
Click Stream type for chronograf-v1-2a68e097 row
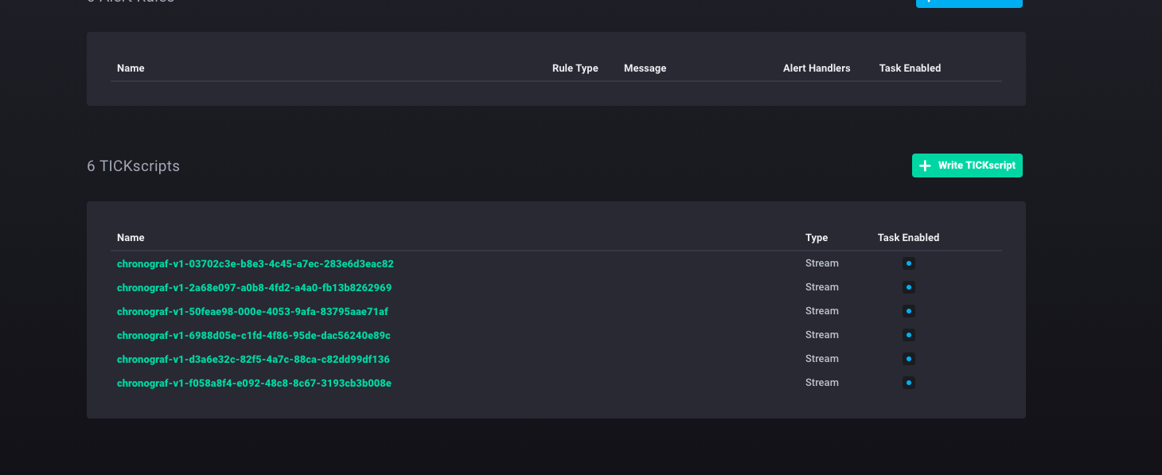(822, 287)
